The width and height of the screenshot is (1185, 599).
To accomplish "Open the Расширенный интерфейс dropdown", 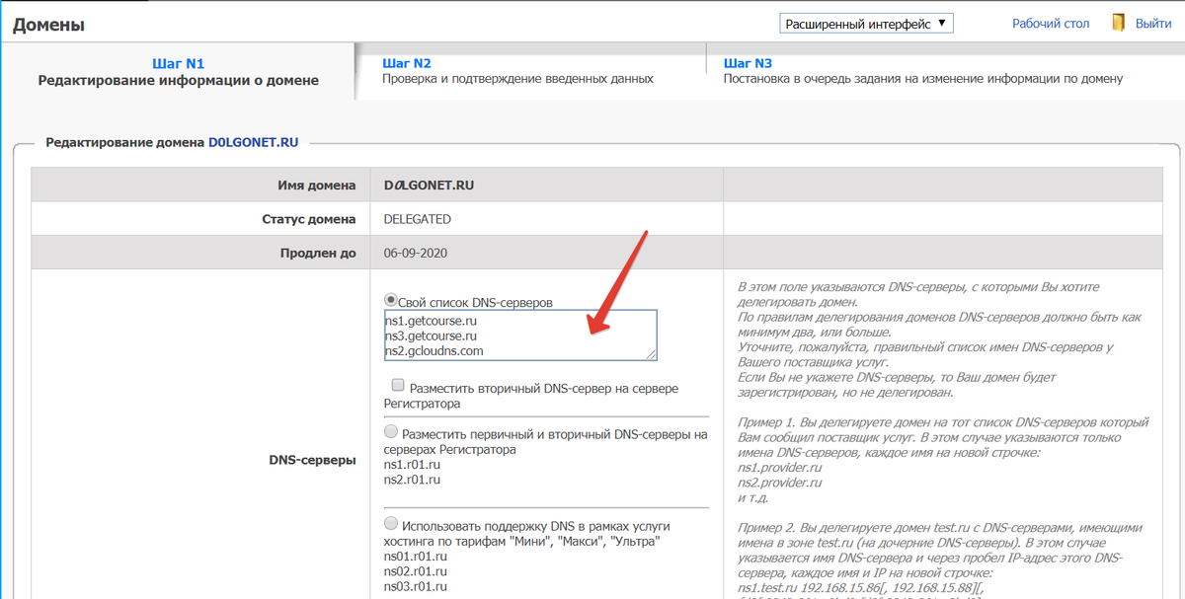I will [866, 24].
